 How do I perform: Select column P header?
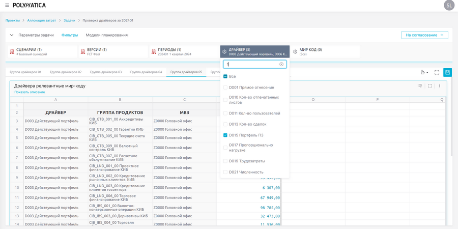coord(378,100)
